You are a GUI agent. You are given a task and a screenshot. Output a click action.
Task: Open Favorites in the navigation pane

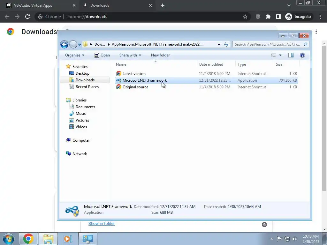pyautogui.click(x=80, y=67)
